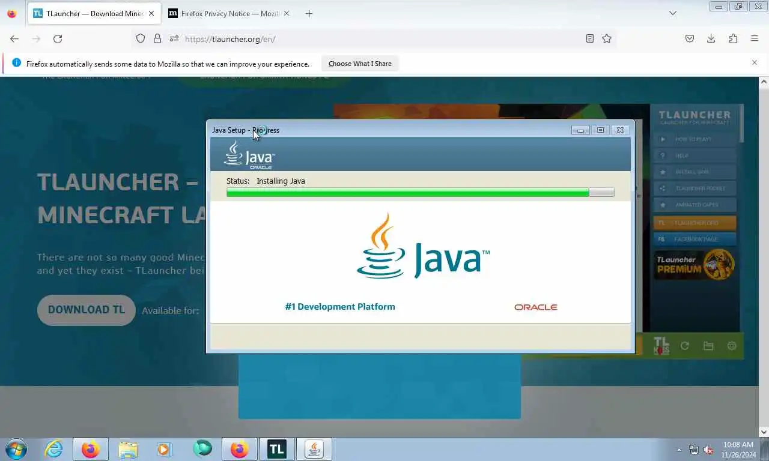Dismiss the Firefox data notification bar

(755, 62)
